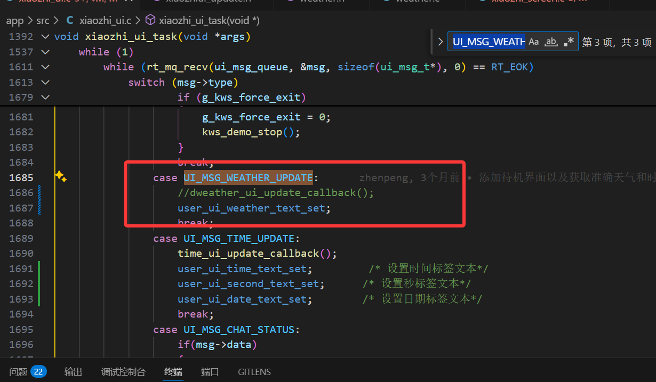
Task: Click the sparkle code action icon at line 1685
Action: coord(60,177)
